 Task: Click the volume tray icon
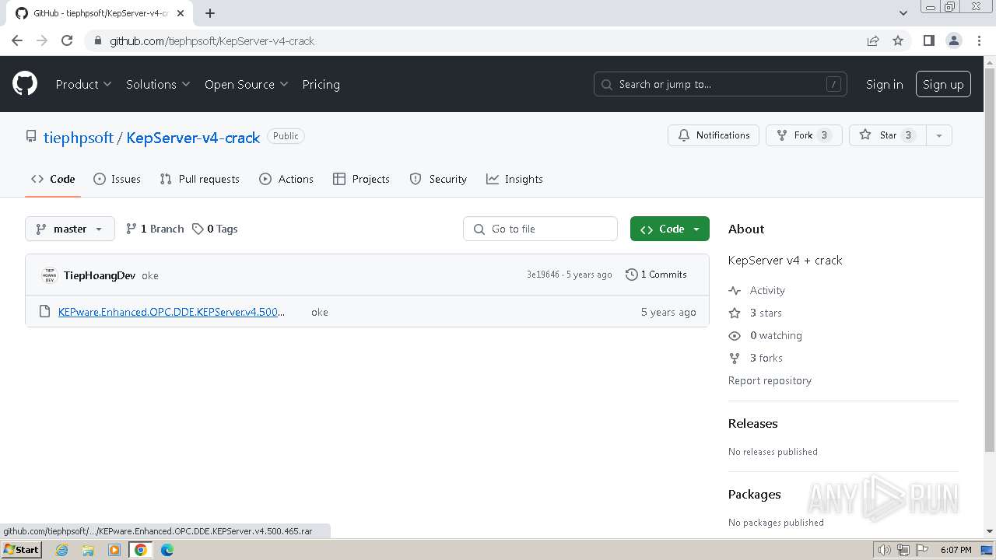(x=884, y=550)
